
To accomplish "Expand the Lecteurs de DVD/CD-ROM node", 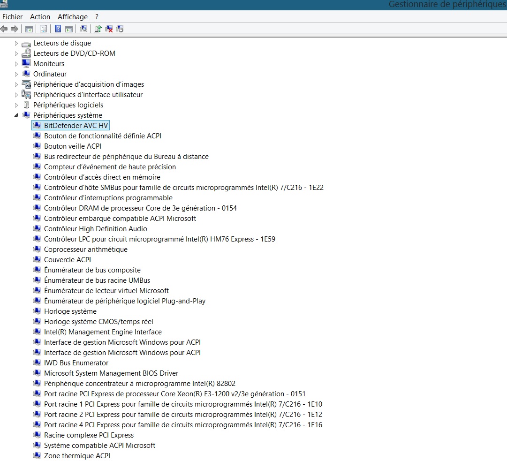I will (x=16, y=53).
